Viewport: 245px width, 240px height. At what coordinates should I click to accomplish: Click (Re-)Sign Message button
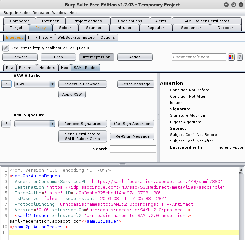(132, 136)
